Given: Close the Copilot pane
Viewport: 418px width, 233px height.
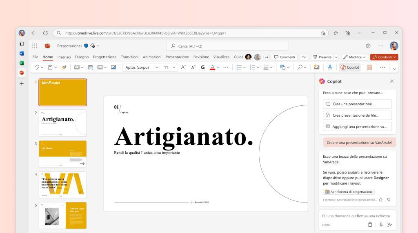Looking at the screenshot, I should click(x=392, y=81).
